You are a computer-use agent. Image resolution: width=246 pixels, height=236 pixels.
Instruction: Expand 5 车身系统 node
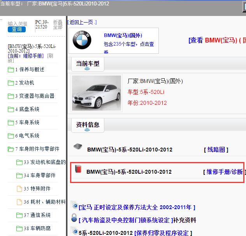[27, 122]
